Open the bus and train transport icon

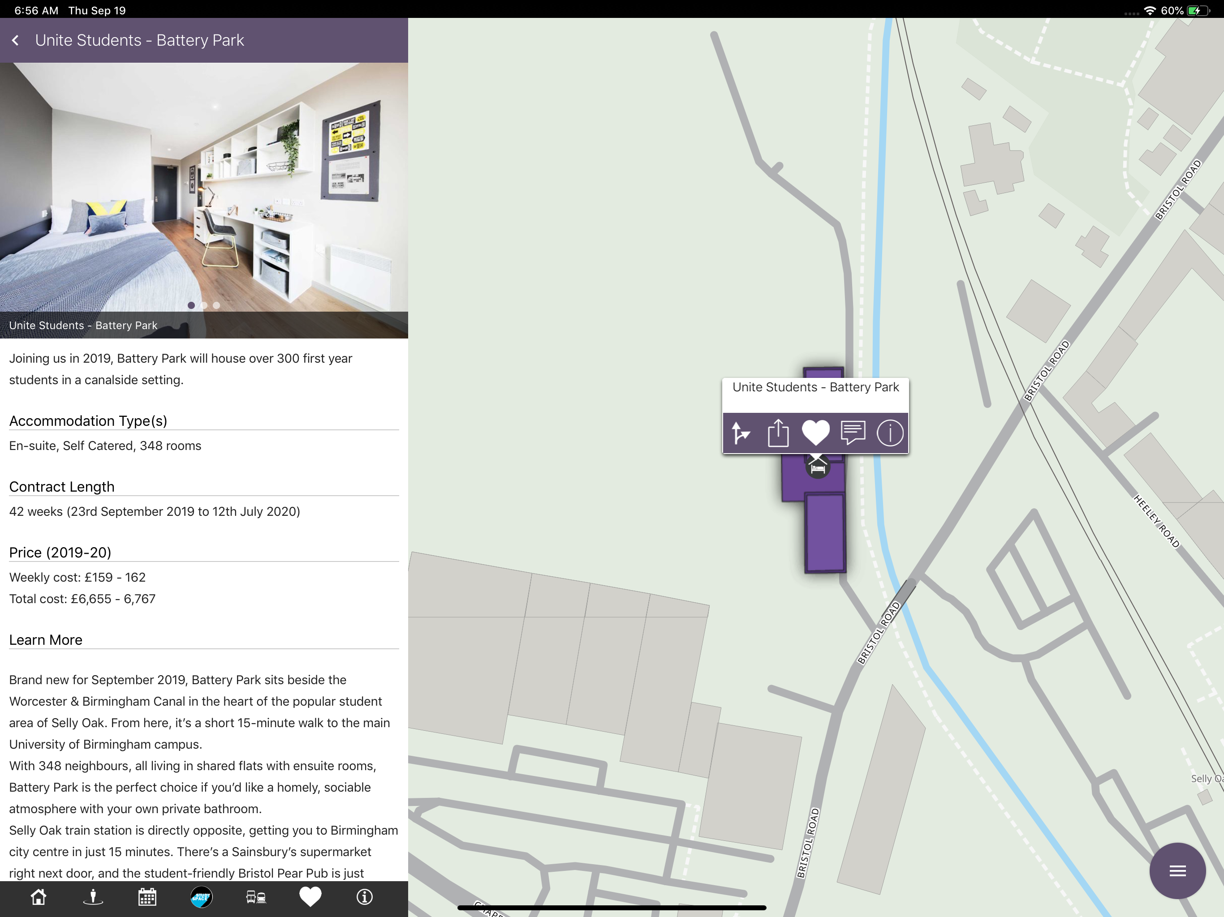coord(256,896)
